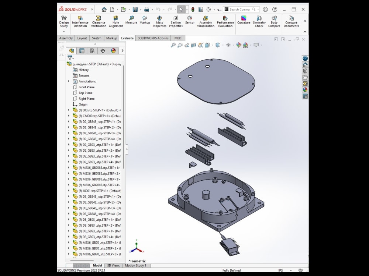Expand M2X6_GB7085.stp.STEP<1> node
Viewport: 369px width, 276px height.
(x=69, y=167)
